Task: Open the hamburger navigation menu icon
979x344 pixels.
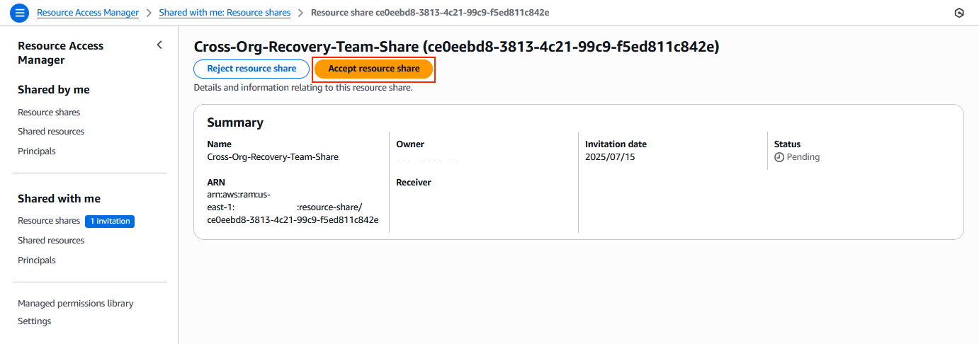Action: point(19,13)
